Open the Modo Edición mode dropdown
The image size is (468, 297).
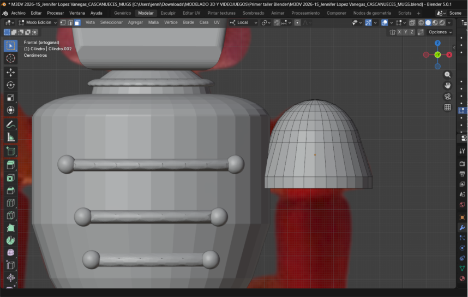click(38, 22)
